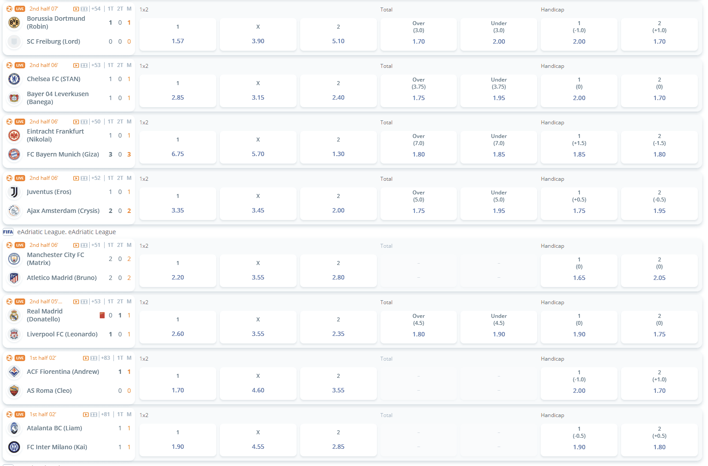Open live stream icon for Chelsea vs Leverkusen

pyautogui.click(x=76, y=65)
